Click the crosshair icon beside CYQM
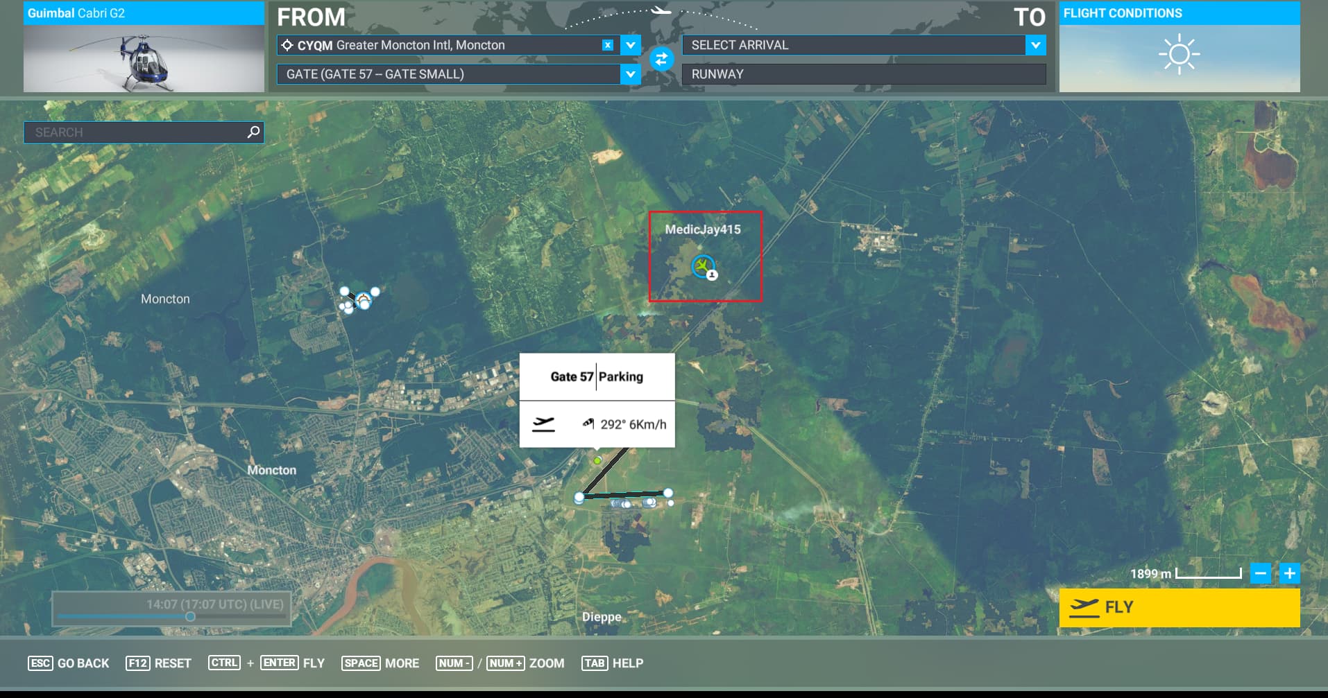 pos(287,45)
